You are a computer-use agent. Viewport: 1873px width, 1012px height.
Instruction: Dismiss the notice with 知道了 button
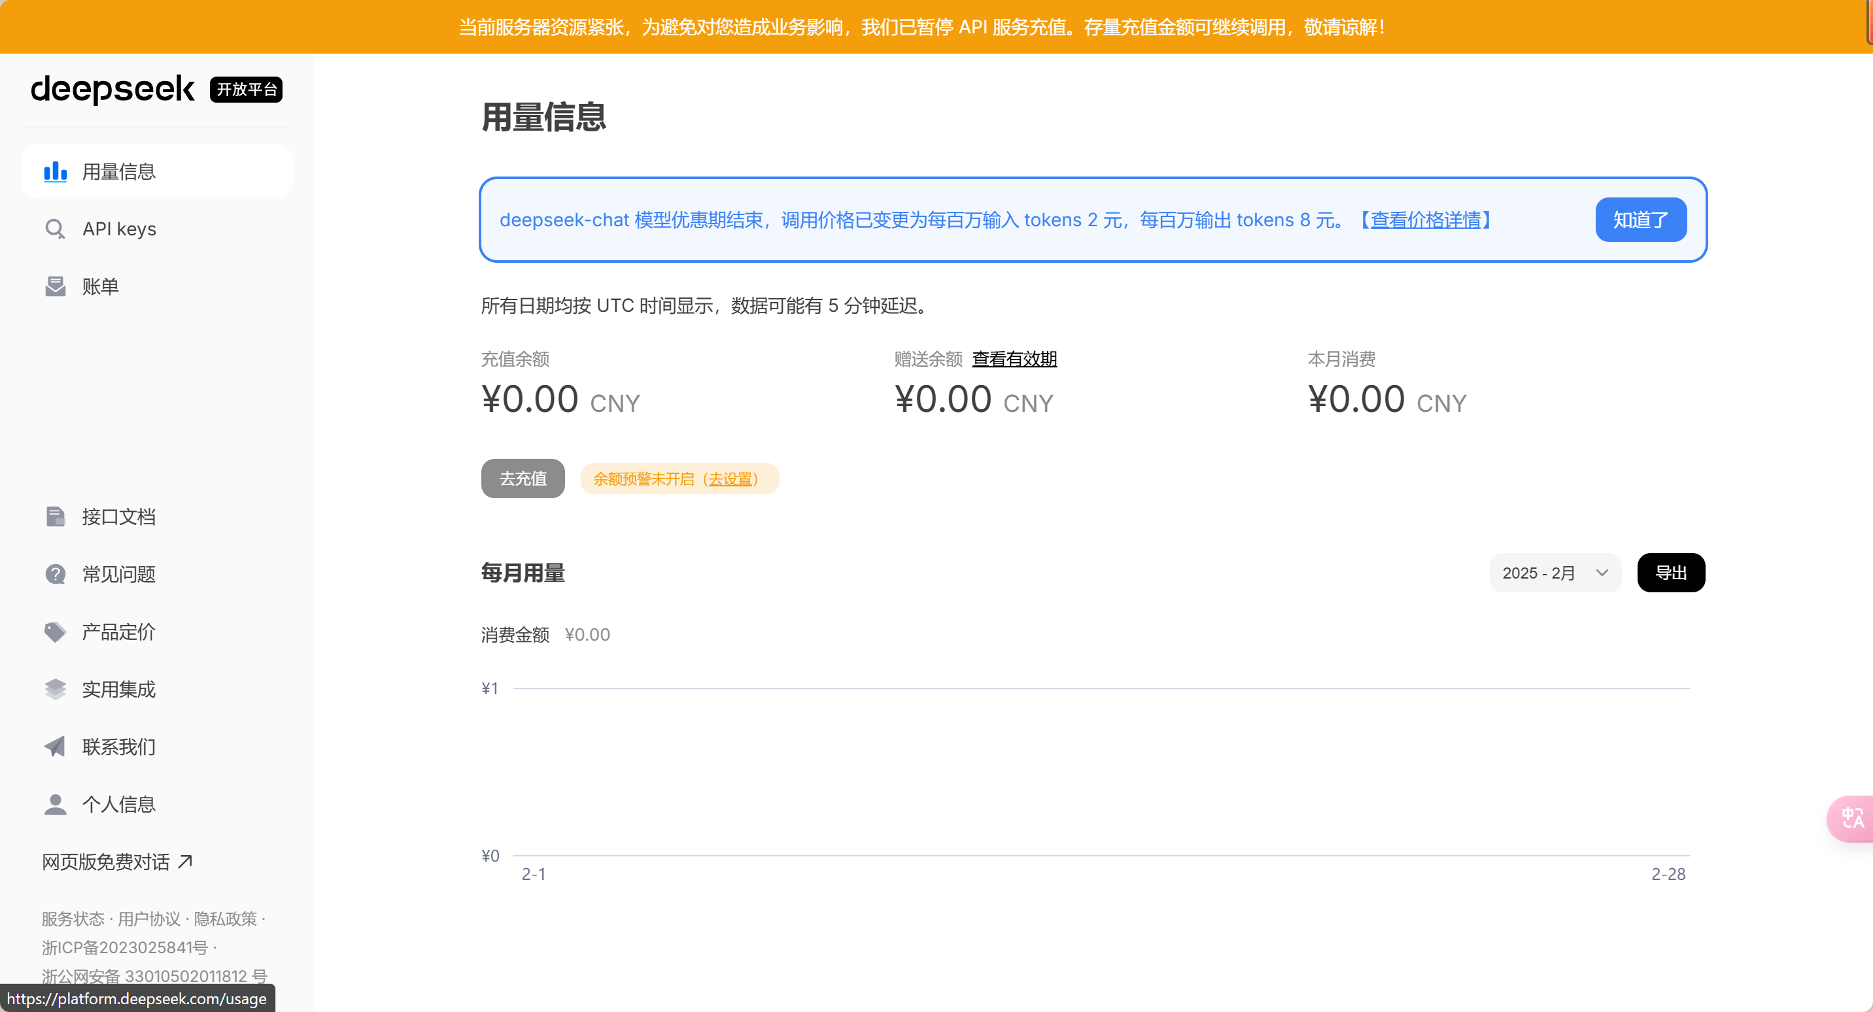pyautogui.click(x=1640, y=220)
